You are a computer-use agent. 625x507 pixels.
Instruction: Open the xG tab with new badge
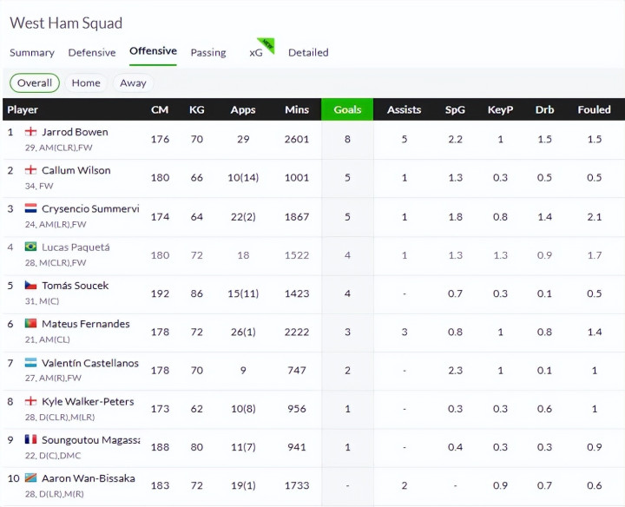tap(257, 53)
